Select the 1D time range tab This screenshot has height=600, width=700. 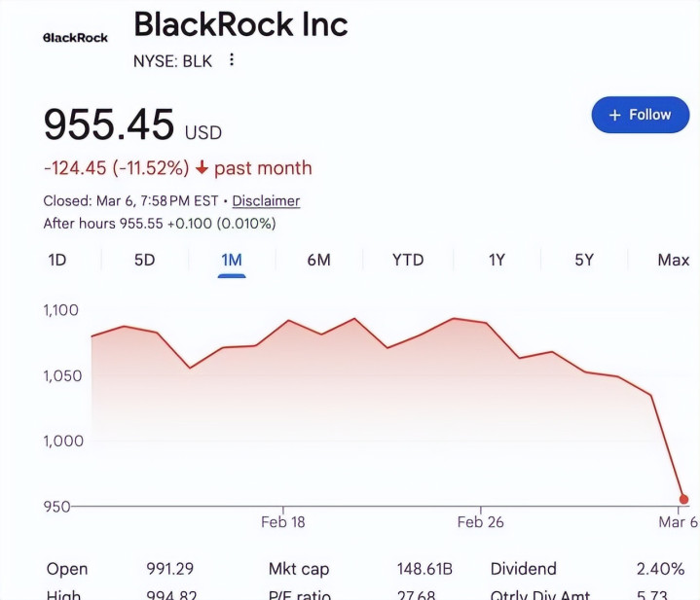coord(57,260)
